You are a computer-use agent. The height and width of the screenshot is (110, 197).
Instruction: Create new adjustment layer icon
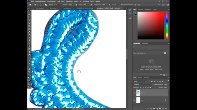tap(157, 108)
